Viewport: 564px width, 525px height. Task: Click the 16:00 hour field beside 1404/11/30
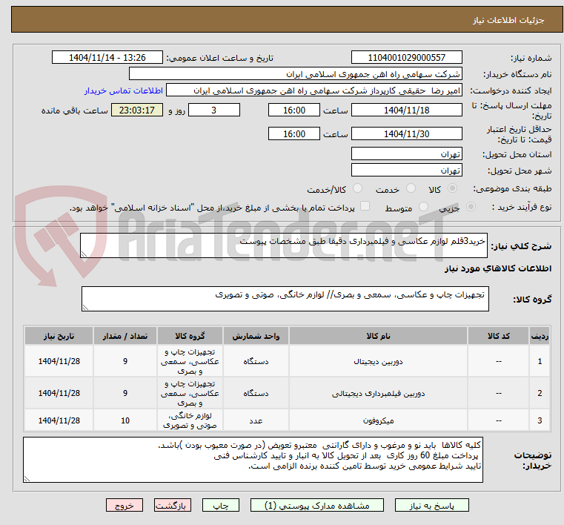click(x=294, y=134)
